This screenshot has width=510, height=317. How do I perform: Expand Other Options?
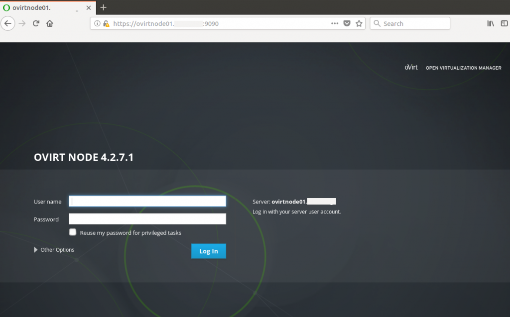point(54,250)
